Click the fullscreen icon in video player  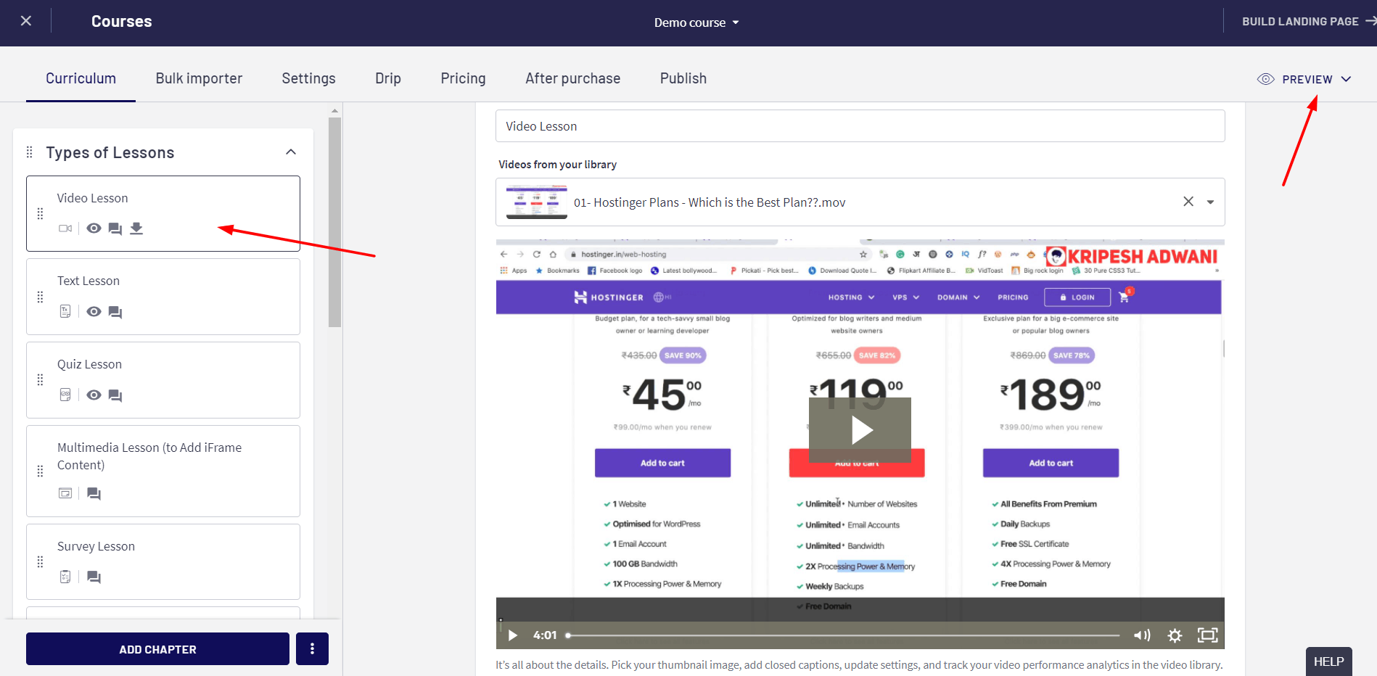1207,635
